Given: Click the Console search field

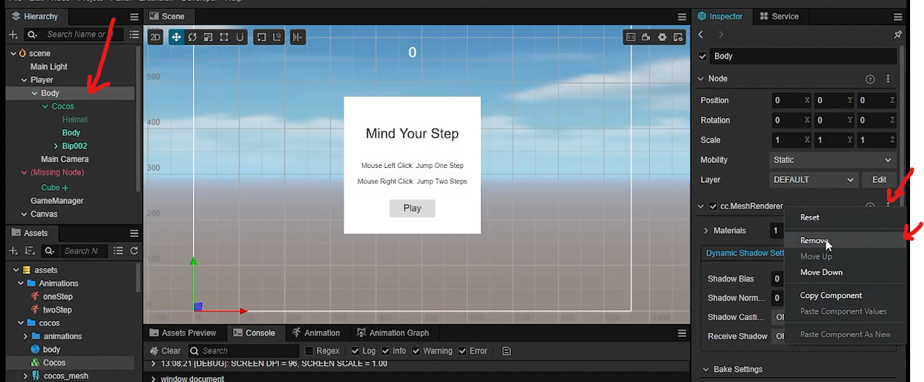Looking at the screenshot, I should click(x=244, y=351).
